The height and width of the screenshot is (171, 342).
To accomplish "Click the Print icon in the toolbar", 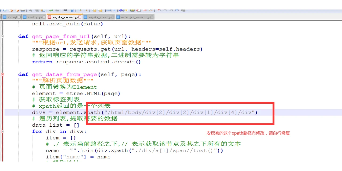I will (x=22, y=10).
